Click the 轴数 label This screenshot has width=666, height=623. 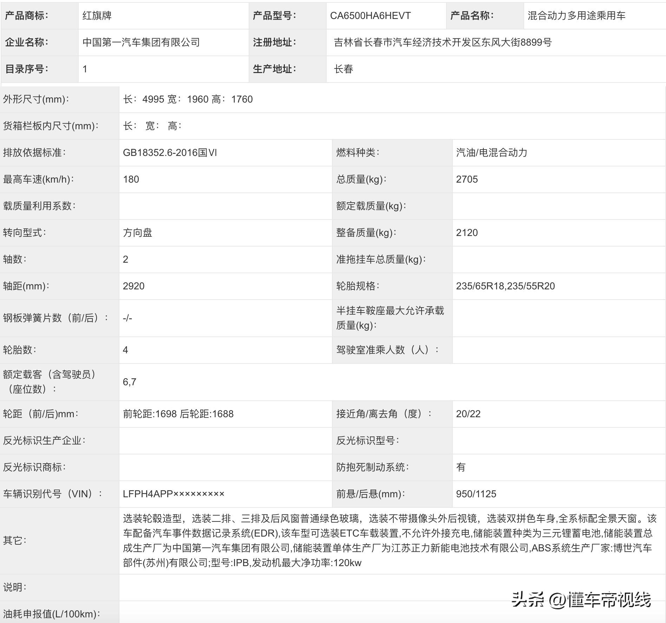coord(15,259)
